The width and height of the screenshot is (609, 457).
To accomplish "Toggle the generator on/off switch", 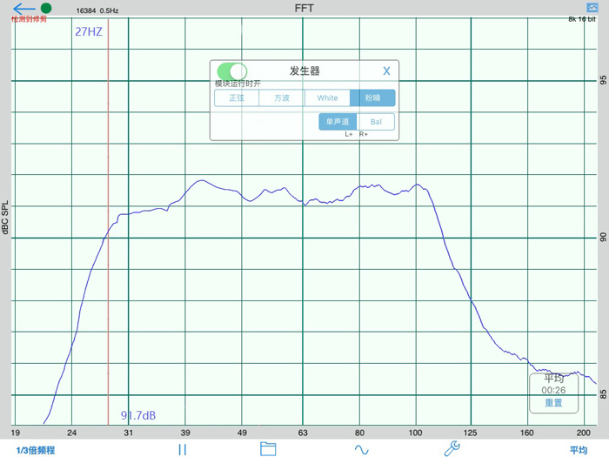I will coord(231,71).
